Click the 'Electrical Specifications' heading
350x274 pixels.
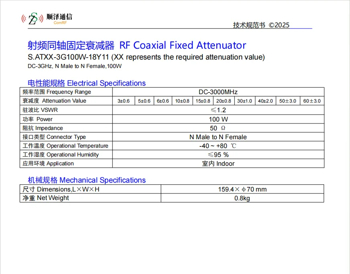(87, 83)
